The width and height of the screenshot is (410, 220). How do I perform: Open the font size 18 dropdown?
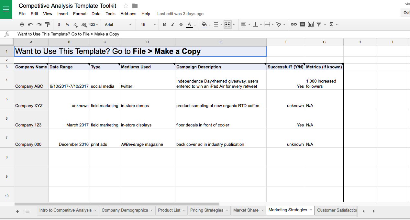[x=148, y=25]
